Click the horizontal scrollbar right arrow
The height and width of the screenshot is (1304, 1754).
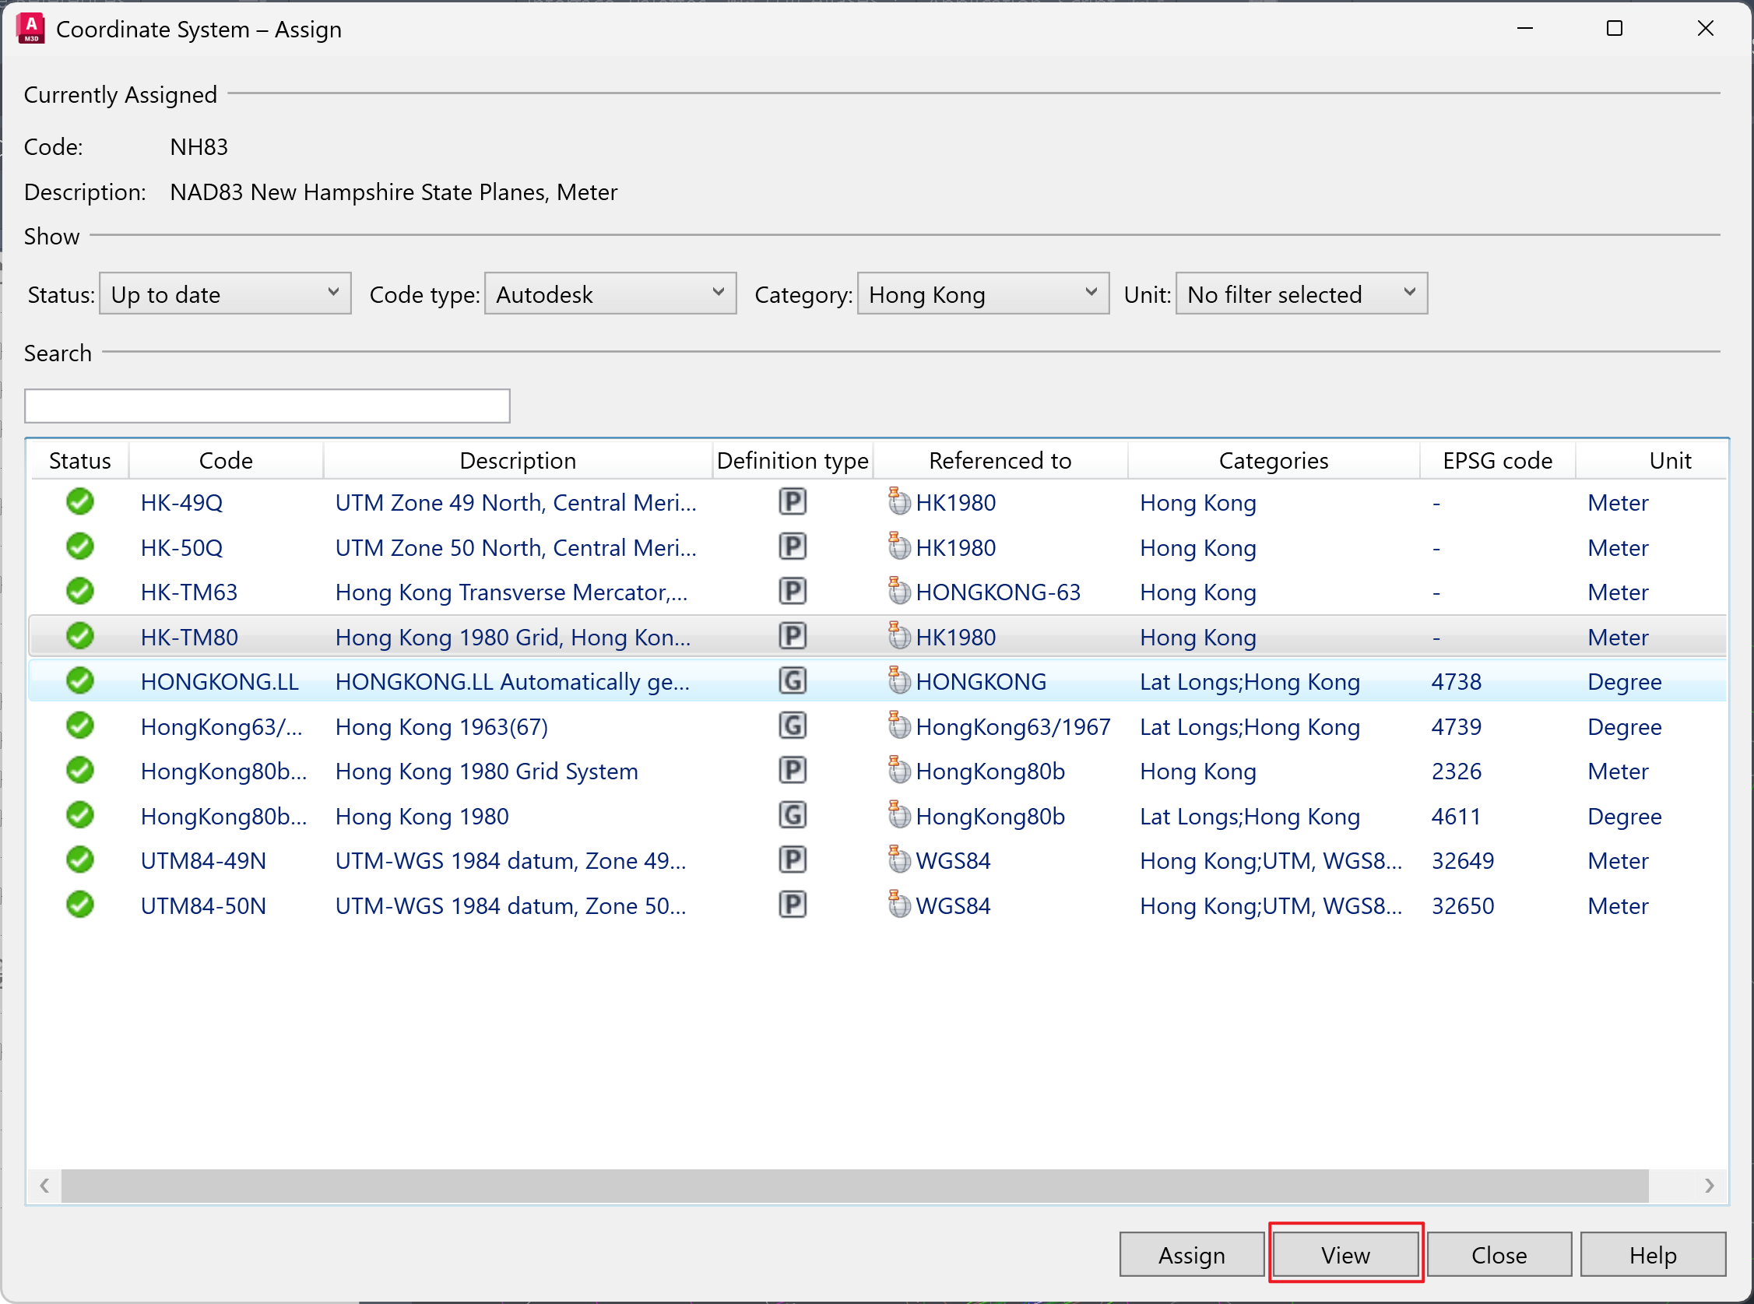point(1708,1185)
